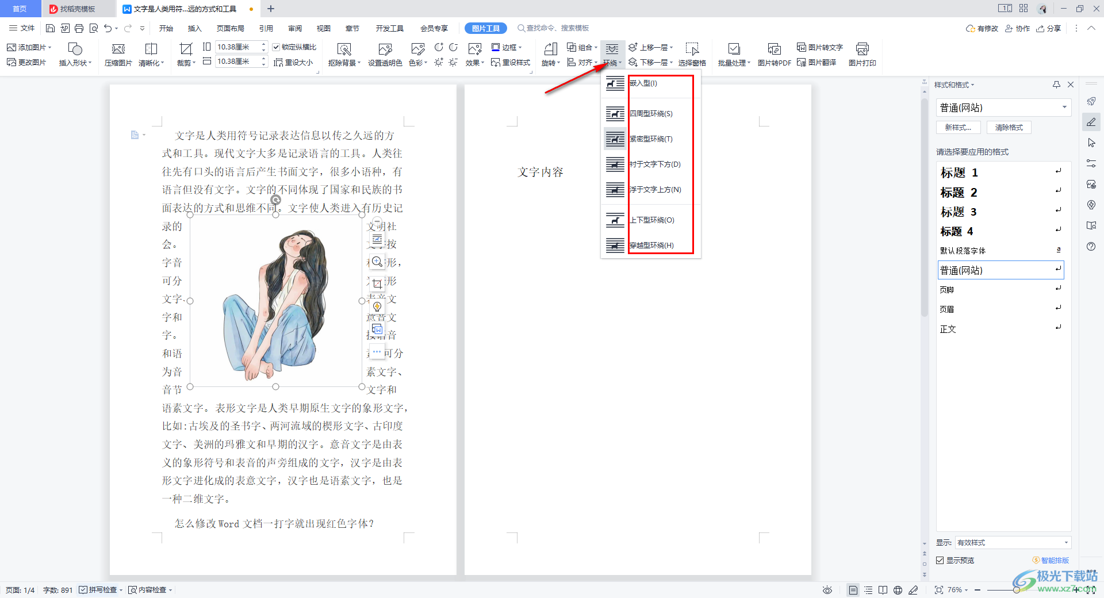Click the layout options icon beside image
The image size is (1104, 598).
pyautogui.click(x=377, y=239)
